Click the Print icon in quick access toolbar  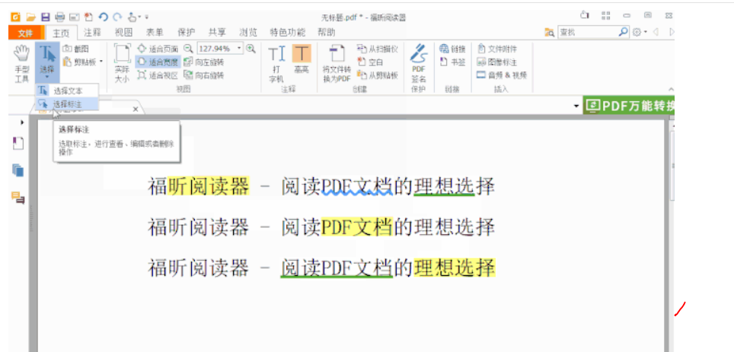(59, 17)
